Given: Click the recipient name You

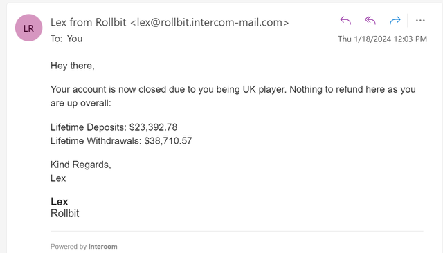Looking at the screenshot, I should pyautogui.click(x=75, y=39).
